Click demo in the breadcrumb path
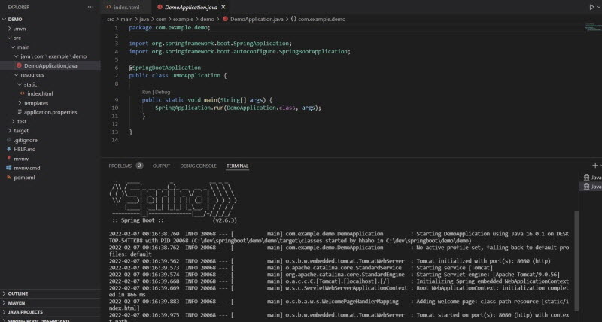This screenshot has width=602, height=322. pyautogui.click(x=208, y=20)
